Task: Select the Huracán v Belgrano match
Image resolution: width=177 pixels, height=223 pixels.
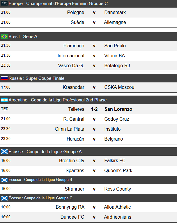Action: pyautogui.click(x=94, y=139)
